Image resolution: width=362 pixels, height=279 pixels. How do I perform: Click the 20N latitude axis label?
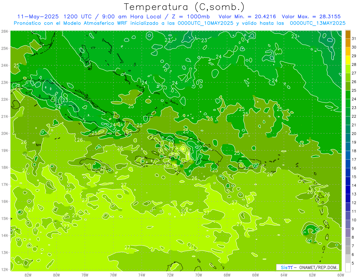(x=5, y=133)
